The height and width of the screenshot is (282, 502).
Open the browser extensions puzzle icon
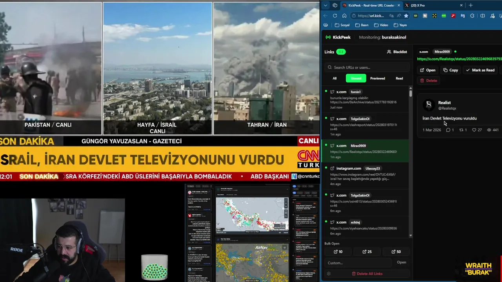(x=472, y=16)
